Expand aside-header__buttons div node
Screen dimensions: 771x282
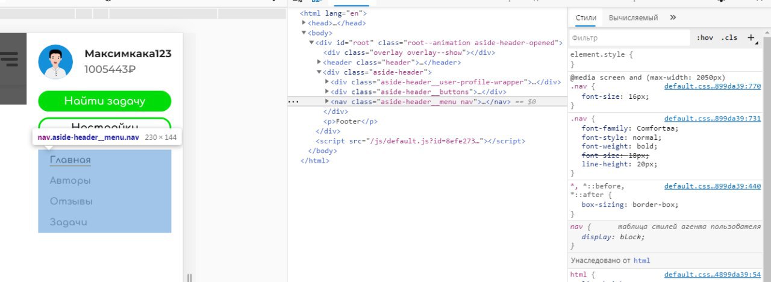[326, 92]
